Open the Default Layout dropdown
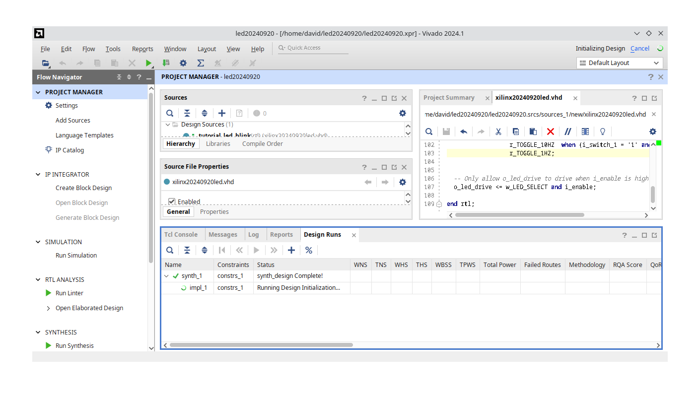This screenshot has width=700, height=400. click(x=619, y=63)
